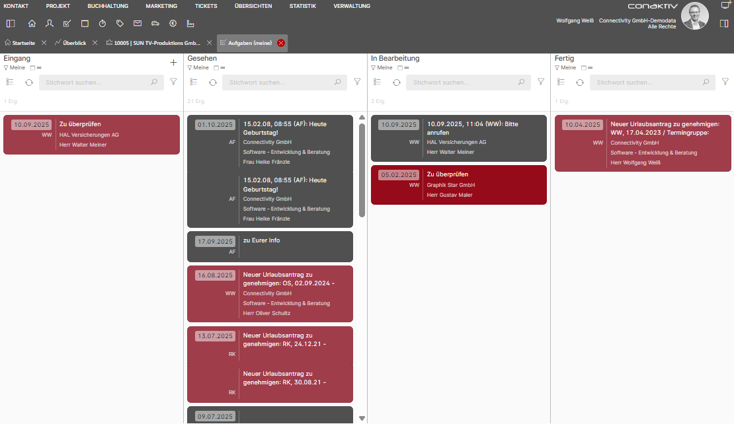Open Urlaubsantrag OS, 02.09.2024 card
The height and width of the screenshot is (424, 734).
coord(270,294)
